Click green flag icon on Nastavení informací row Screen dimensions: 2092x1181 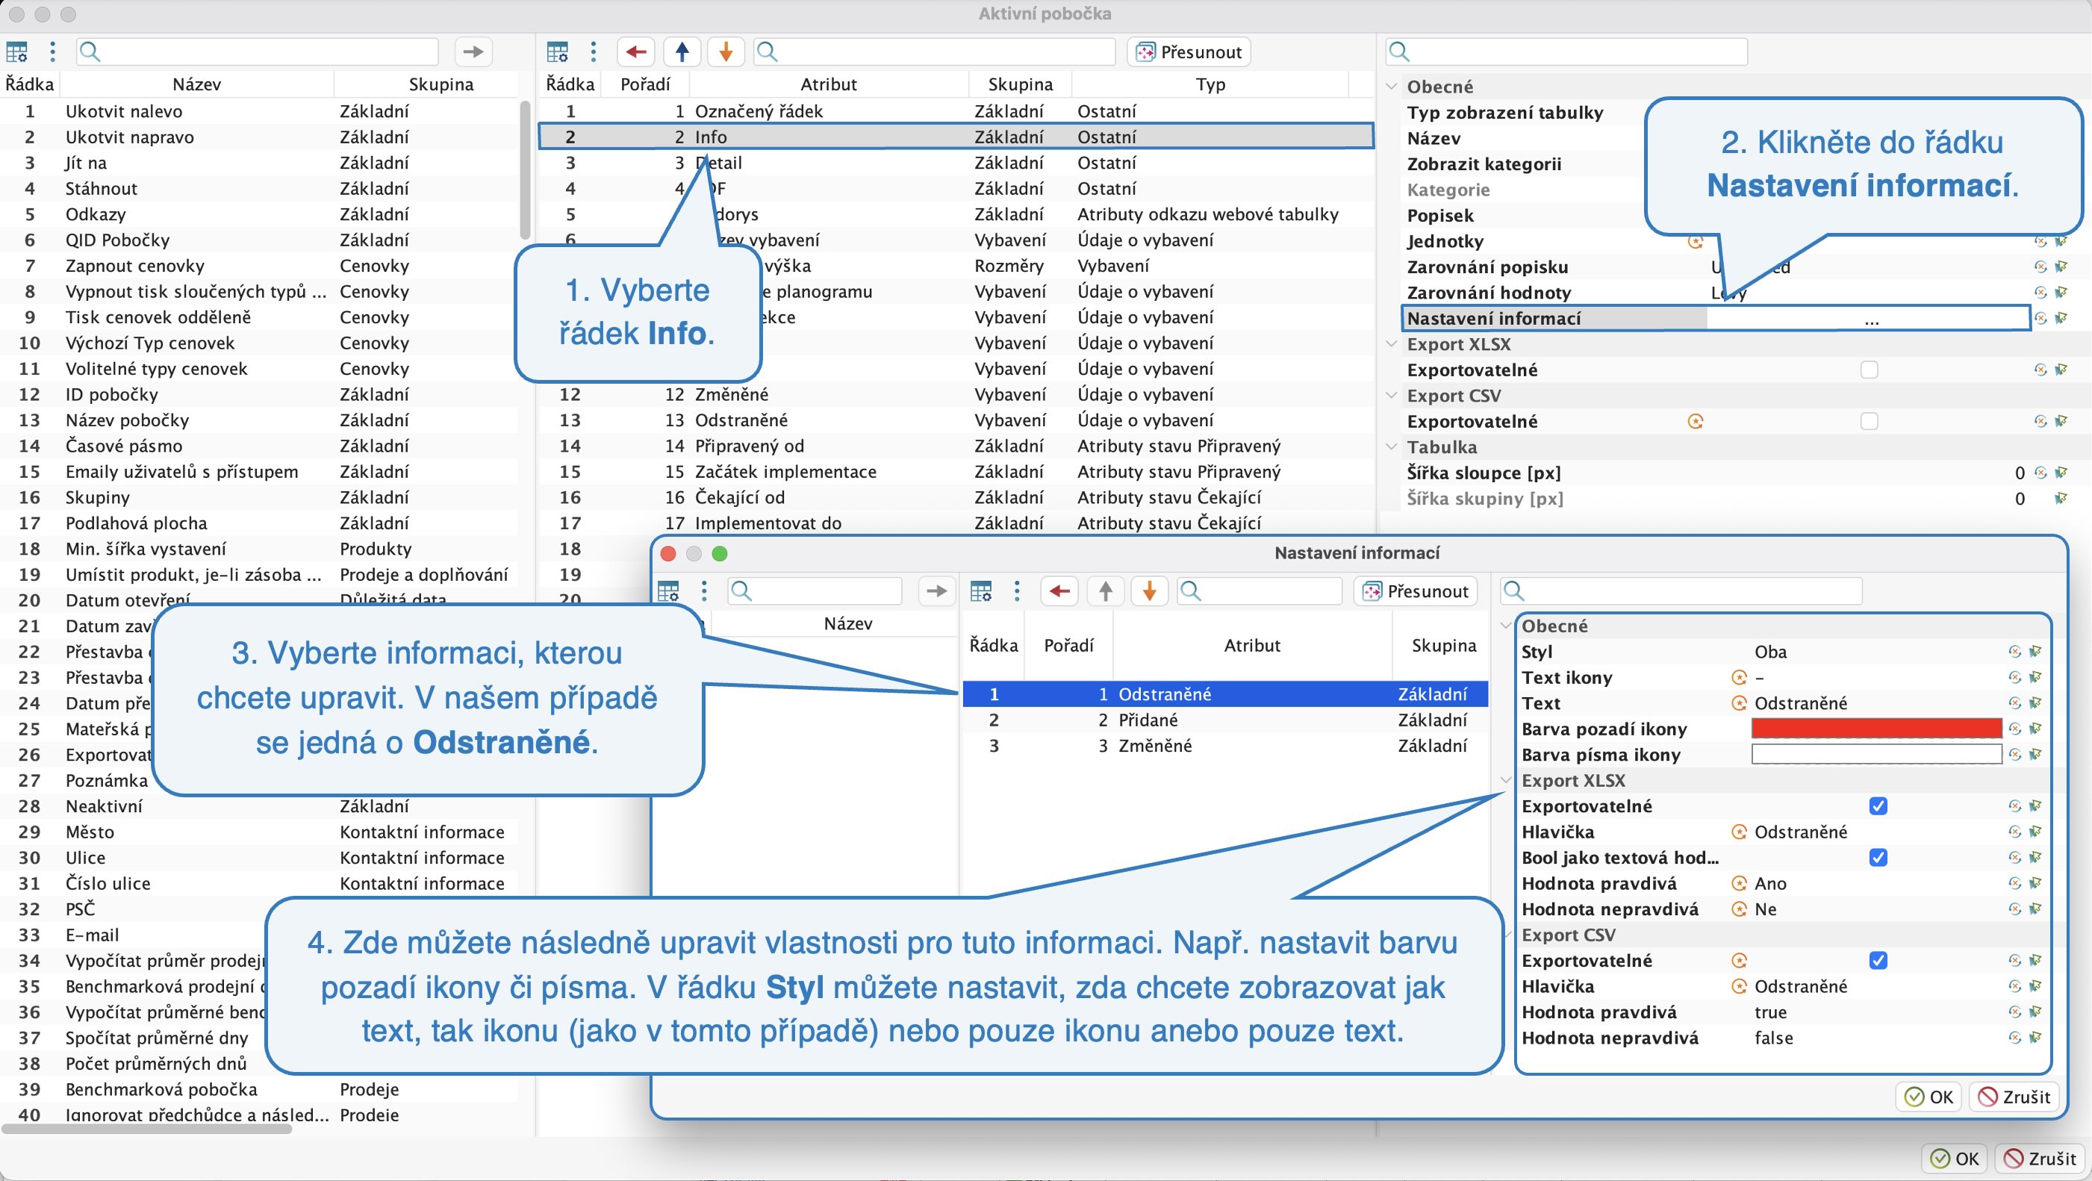[2061, 319]
